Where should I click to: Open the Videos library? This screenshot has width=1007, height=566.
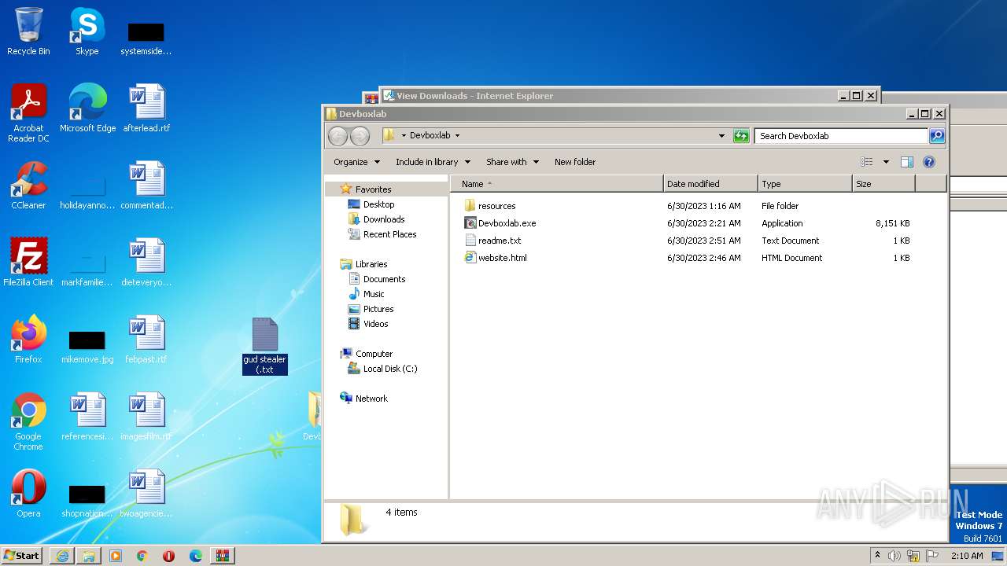tap(375, 324)
